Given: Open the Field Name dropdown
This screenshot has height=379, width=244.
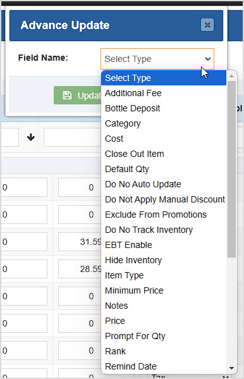Looking at the screenshot, I should coord(157,59).
